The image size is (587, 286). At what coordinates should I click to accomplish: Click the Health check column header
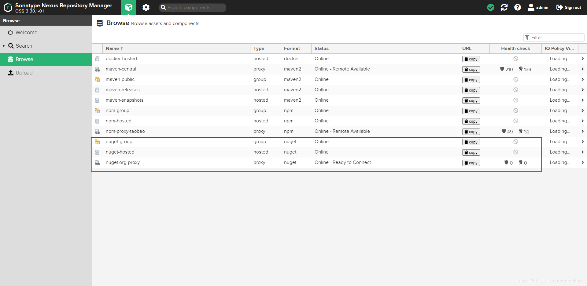(x=515, y=49)
